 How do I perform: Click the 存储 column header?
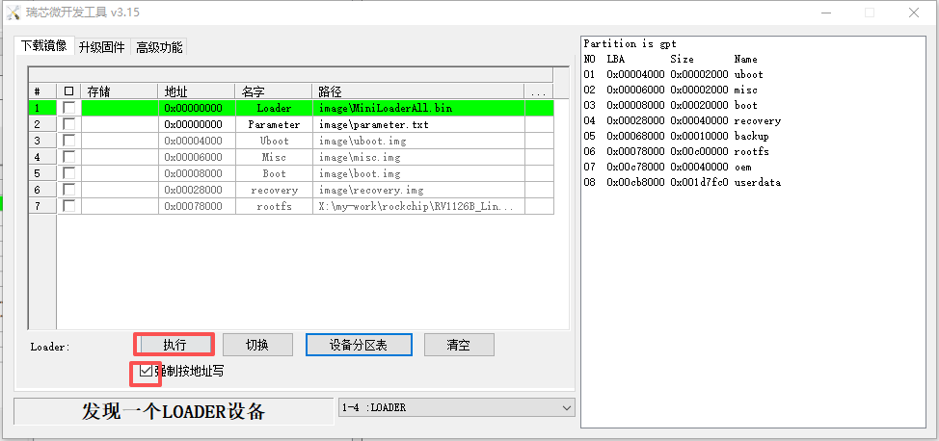120,91
